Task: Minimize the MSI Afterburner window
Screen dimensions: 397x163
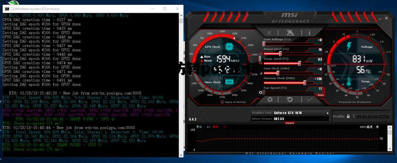Action: pyautogui.click(x=380, y=18)
